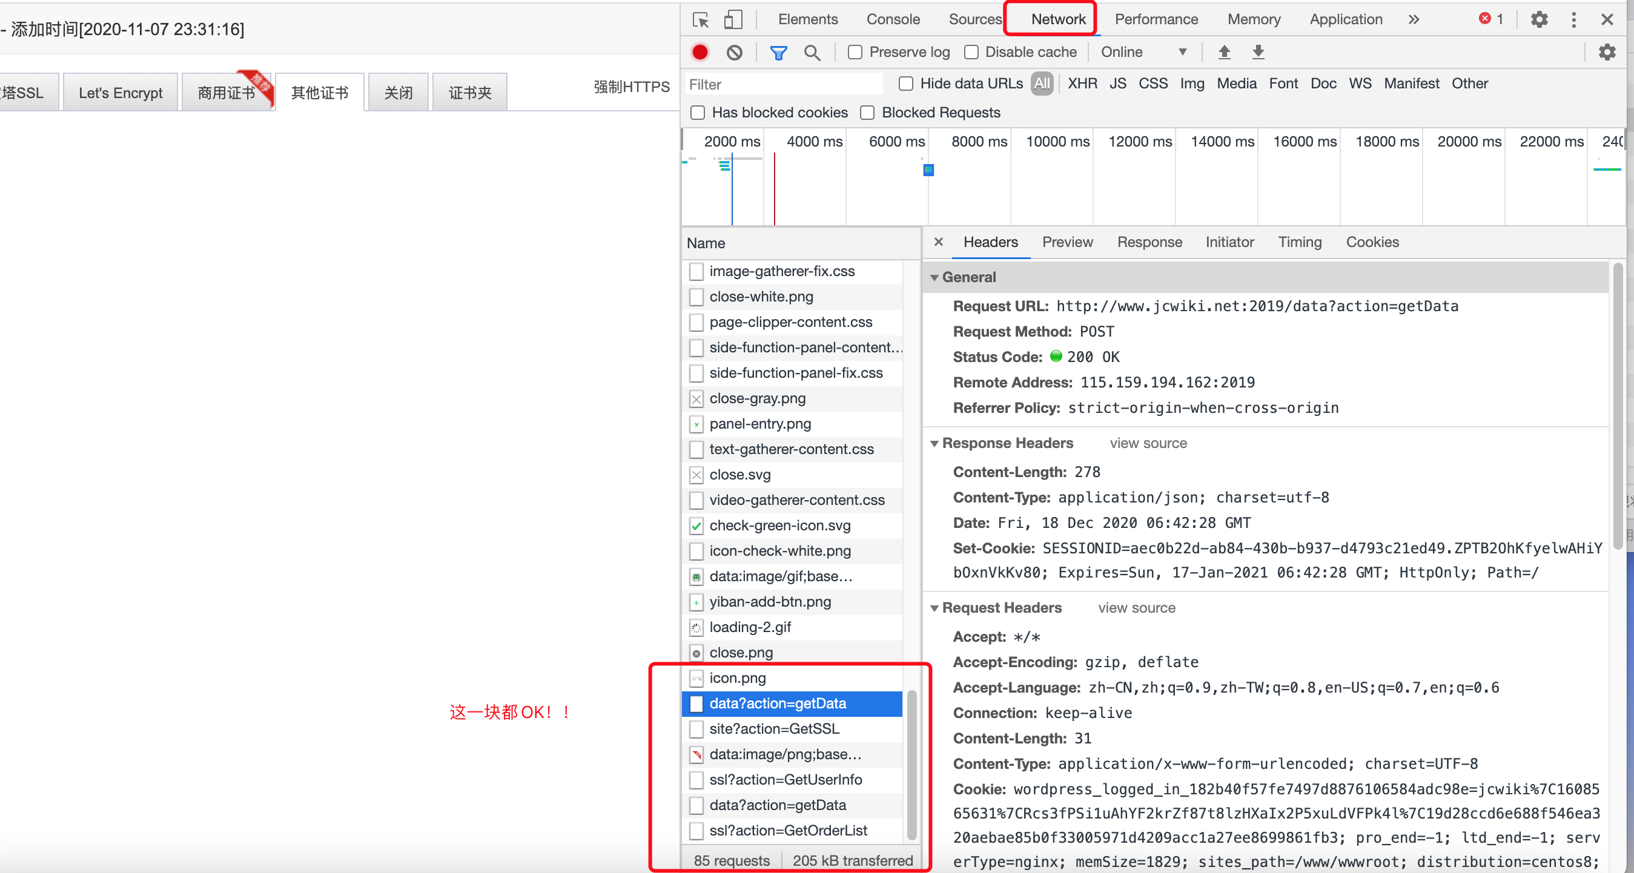Stop recording with the red record button
The height and width of the screenshot is (873, 1634).
coord(700,52)
